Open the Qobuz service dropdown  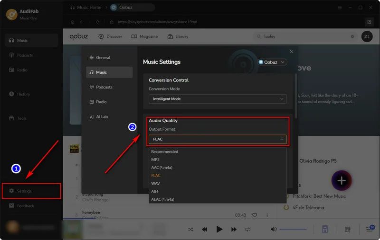click(x=272, y=62)
